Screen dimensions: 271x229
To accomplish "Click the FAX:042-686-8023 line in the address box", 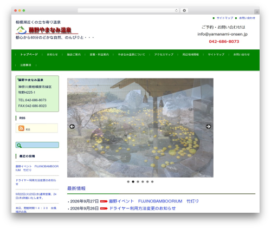I will tap(33, 106).
